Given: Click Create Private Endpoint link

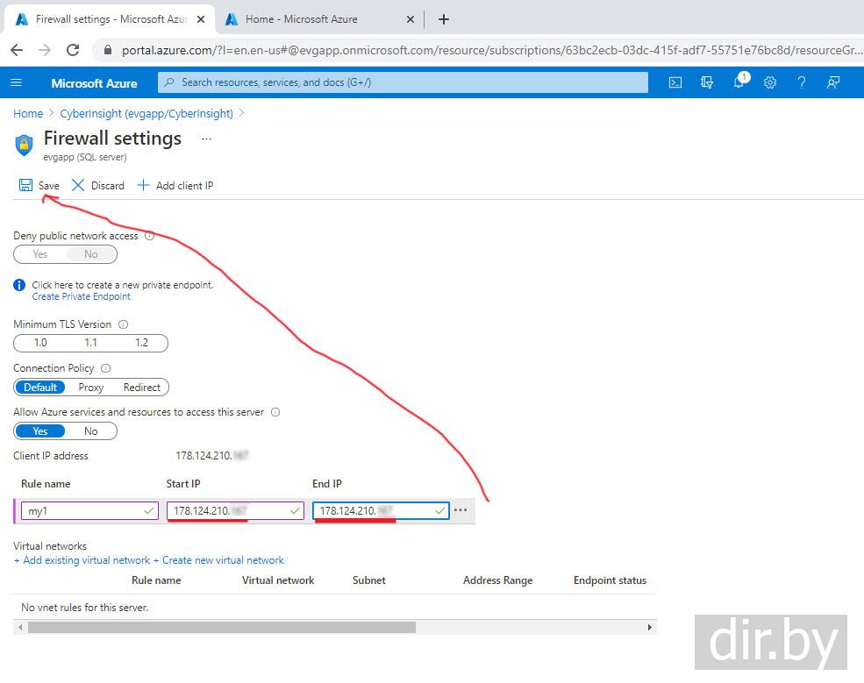Looking at the screenshot, I should pos(82,296).
